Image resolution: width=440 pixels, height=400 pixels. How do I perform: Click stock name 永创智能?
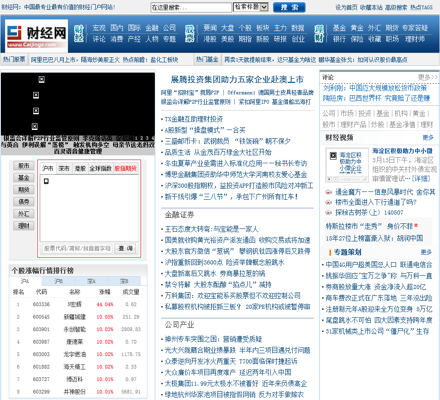(75, 329)
